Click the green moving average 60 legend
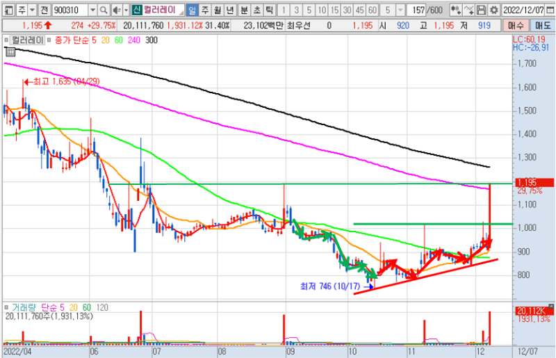 pyautogui.click(x=119, y=40)
